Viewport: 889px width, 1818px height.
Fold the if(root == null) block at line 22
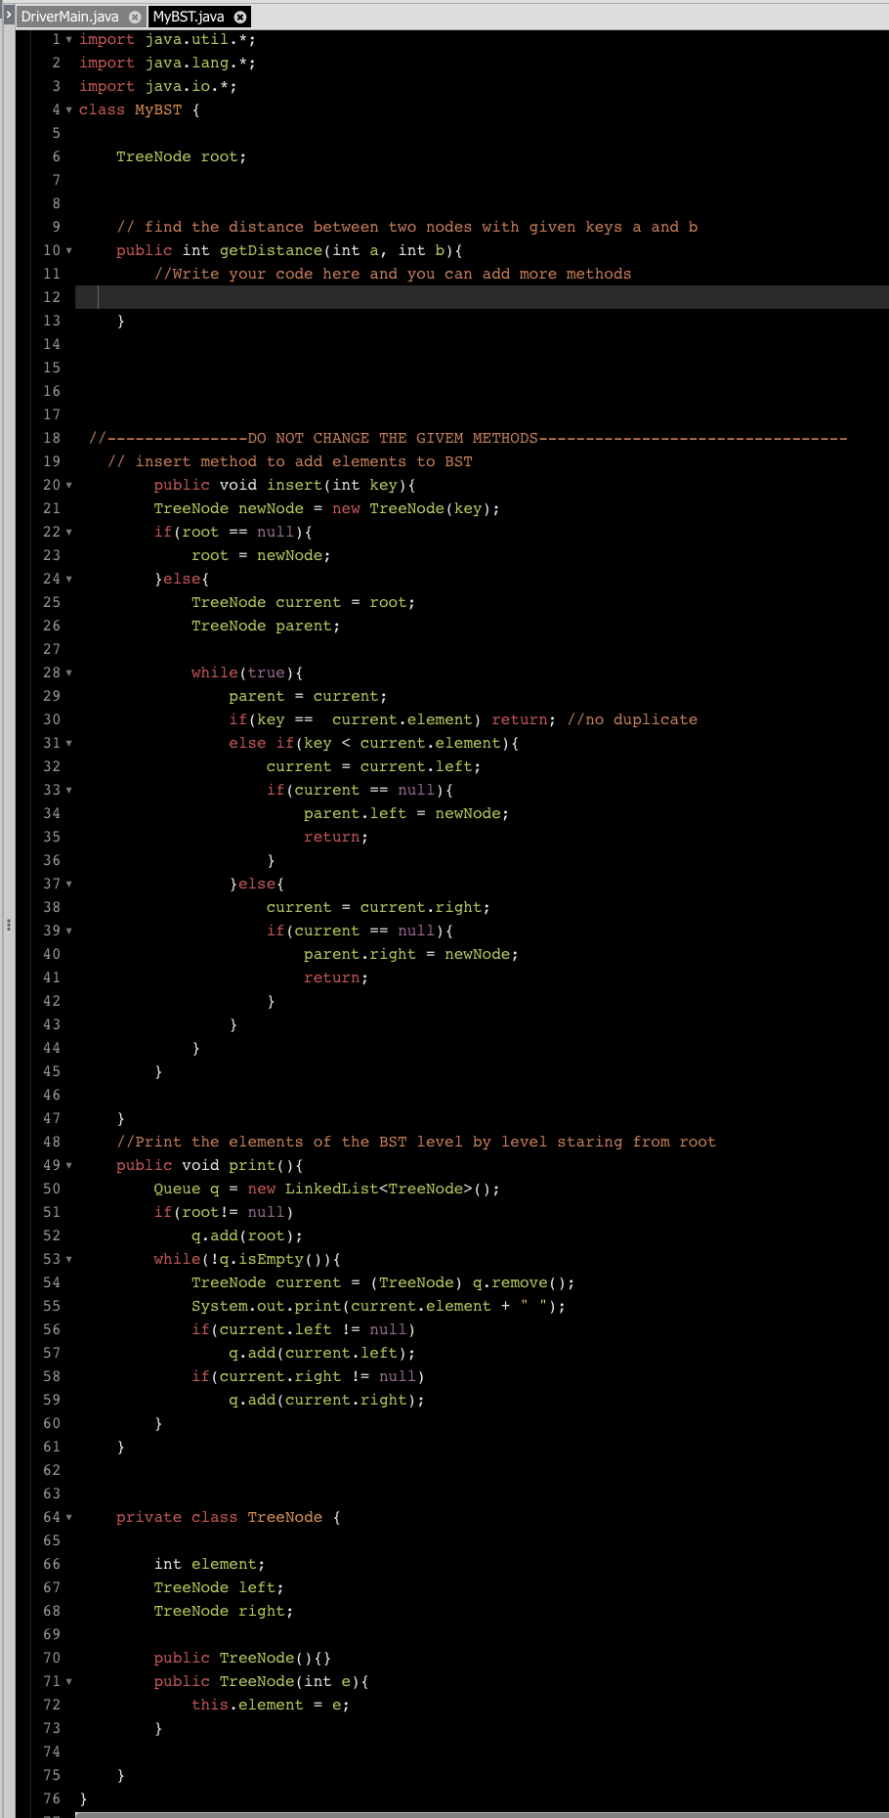(x=68, y=532)
